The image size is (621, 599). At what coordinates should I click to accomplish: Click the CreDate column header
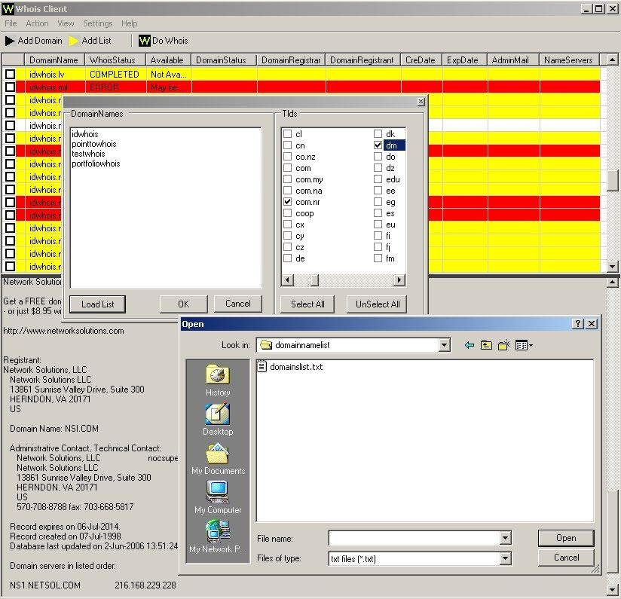point(421,60)
